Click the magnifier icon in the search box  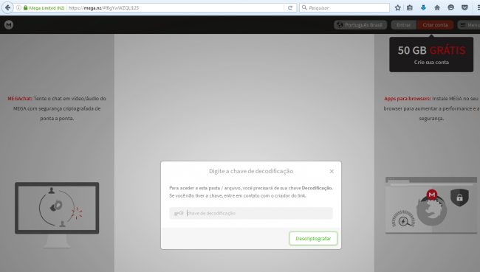[304, 7]
